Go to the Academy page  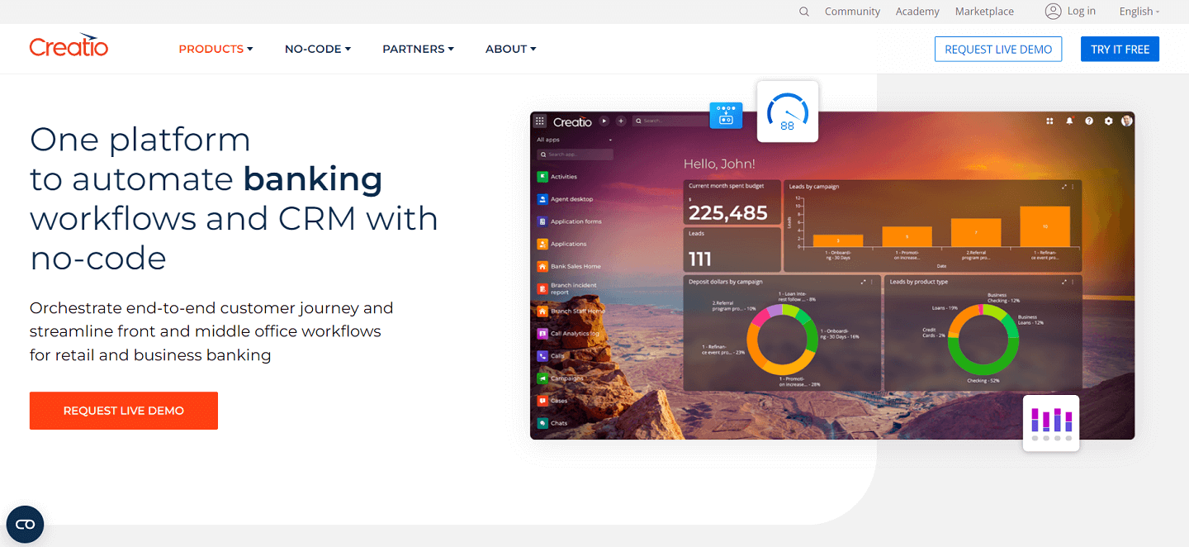coord(917,12)
